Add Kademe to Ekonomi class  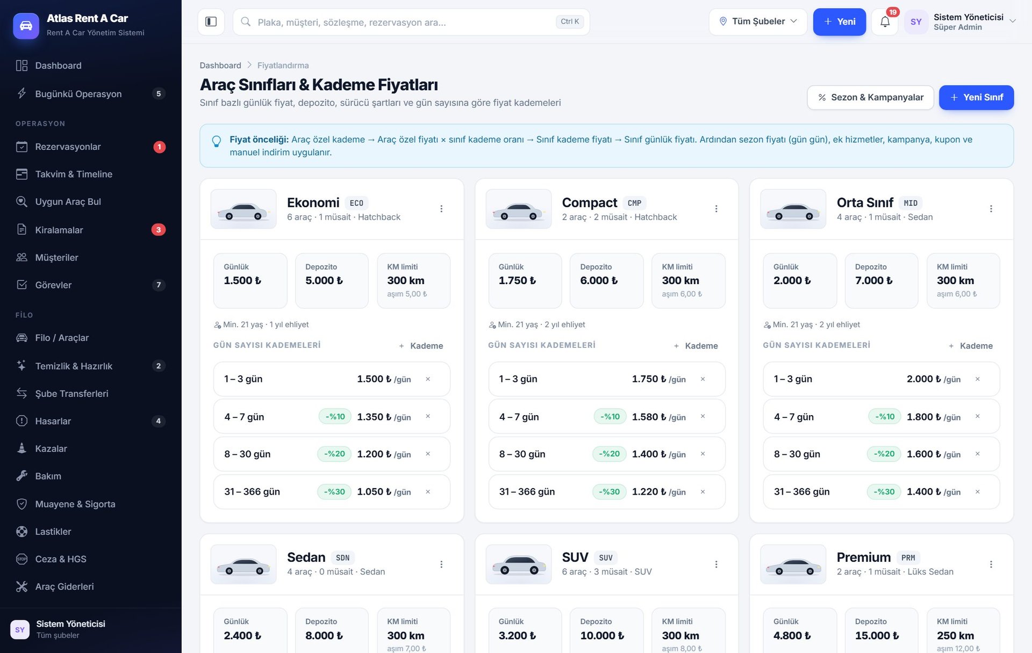(x=421, y=346)
